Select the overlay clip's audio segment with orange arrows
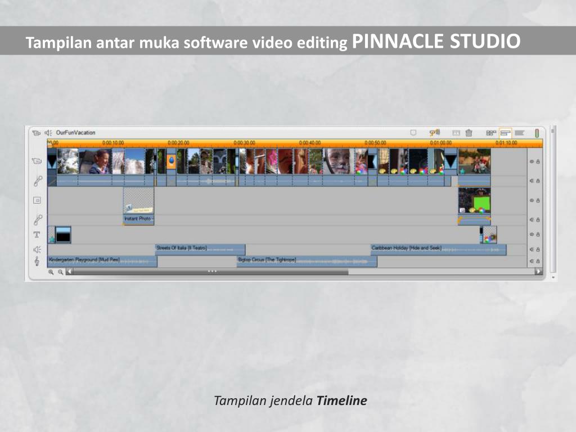This screenshot has height=432, width=576. 474,220
